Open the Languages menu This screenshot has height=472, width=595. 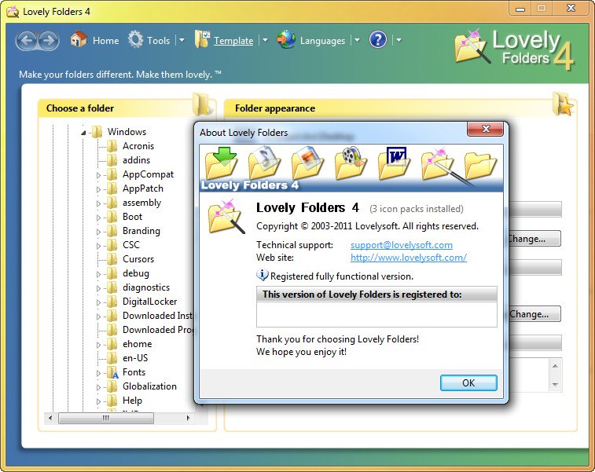[322, 41]
